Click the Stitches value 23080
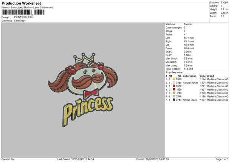The image size is (230, 162). (x=224, y=3)
